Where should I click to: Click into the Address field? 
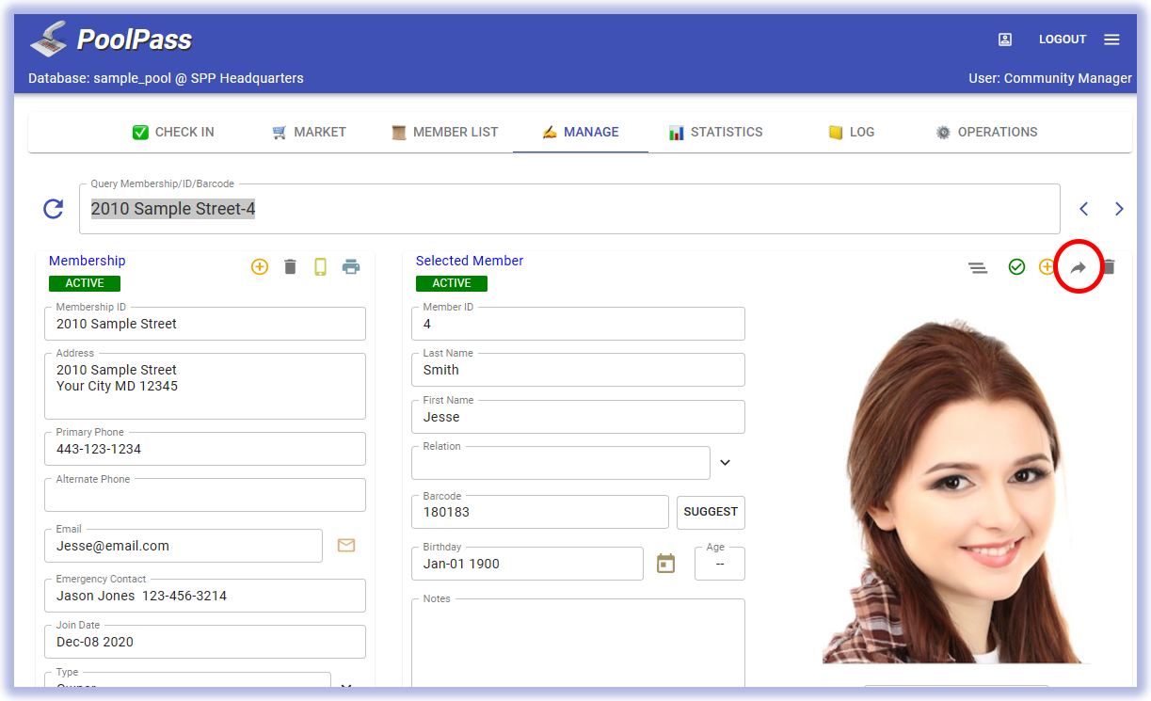[x=205, y=386]
